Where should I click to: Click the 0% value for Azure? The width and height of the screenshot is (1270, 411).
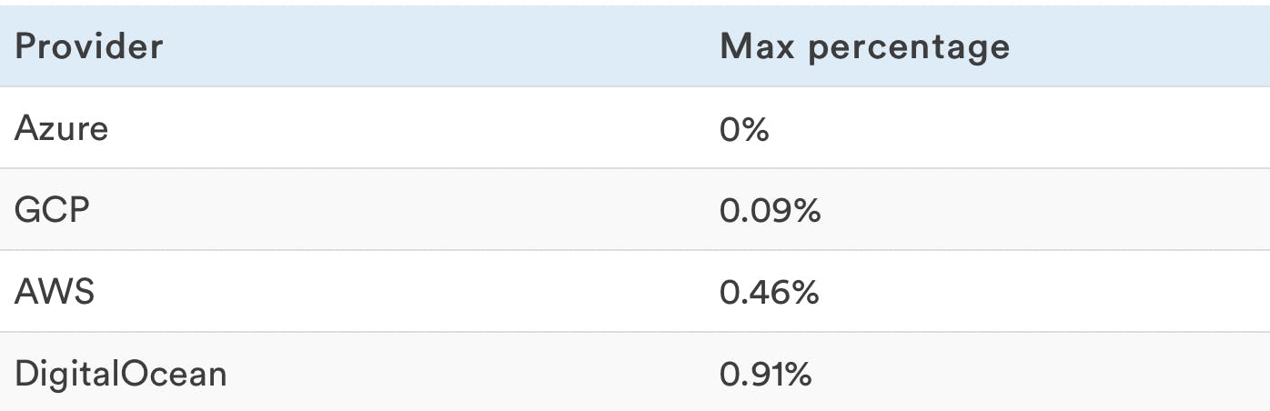744,129
